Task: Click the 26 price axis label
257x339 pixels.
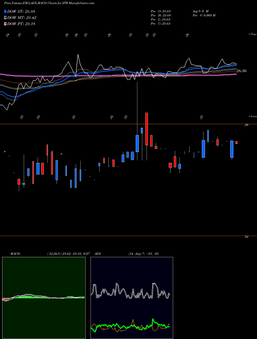Action: click(x=247, y=125)
